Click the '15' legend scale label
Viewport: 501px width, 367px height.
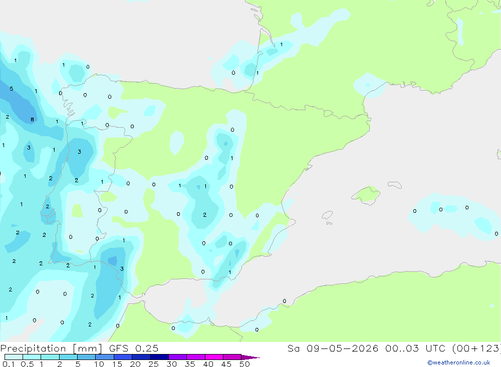[x=117, y=364]
